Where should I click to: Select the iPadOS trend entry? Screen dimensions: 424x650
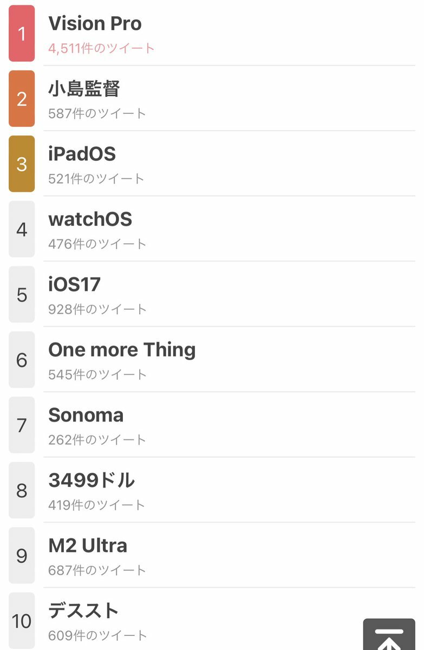point(82,154)
